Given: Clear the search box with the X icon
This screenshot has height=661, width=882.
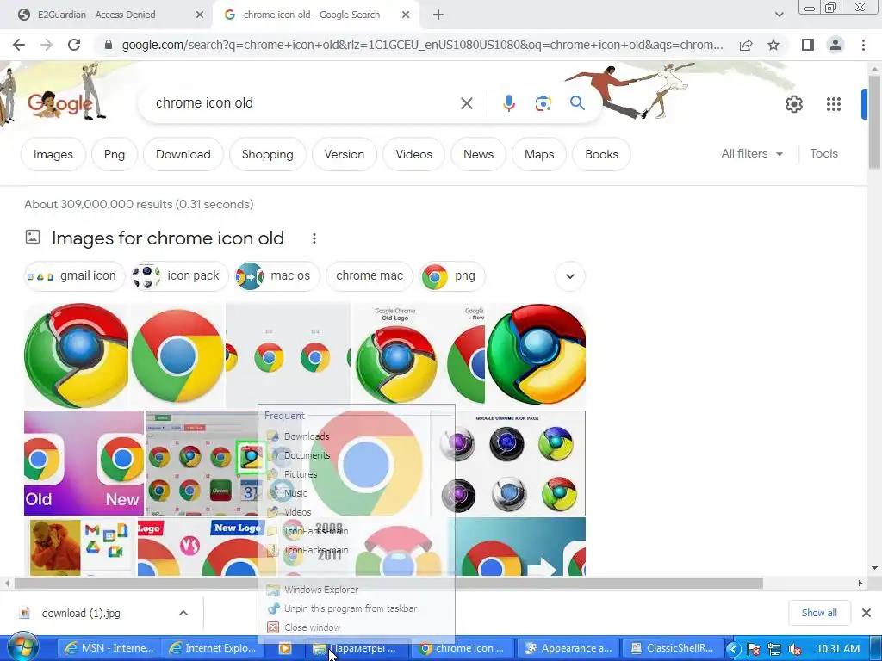Looking at the screenshot, I should pos(466,103).
